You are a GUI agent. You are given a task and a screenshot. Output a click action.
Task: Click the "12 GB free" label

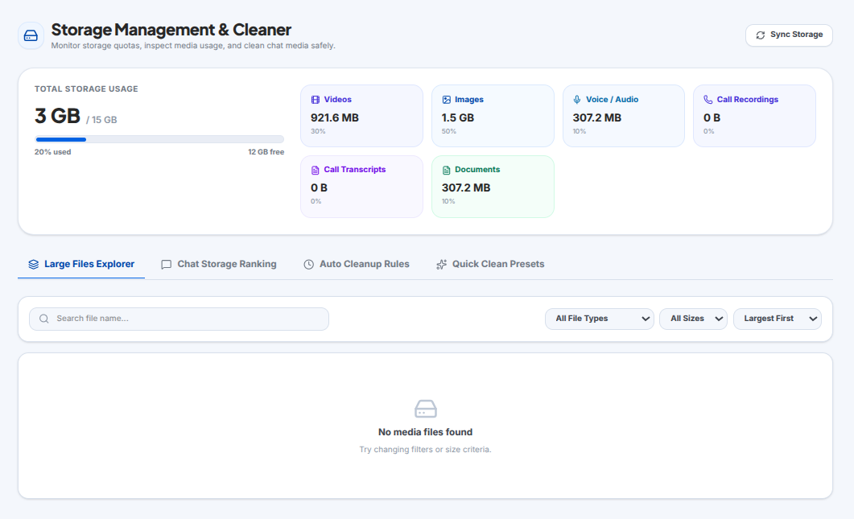266,152
